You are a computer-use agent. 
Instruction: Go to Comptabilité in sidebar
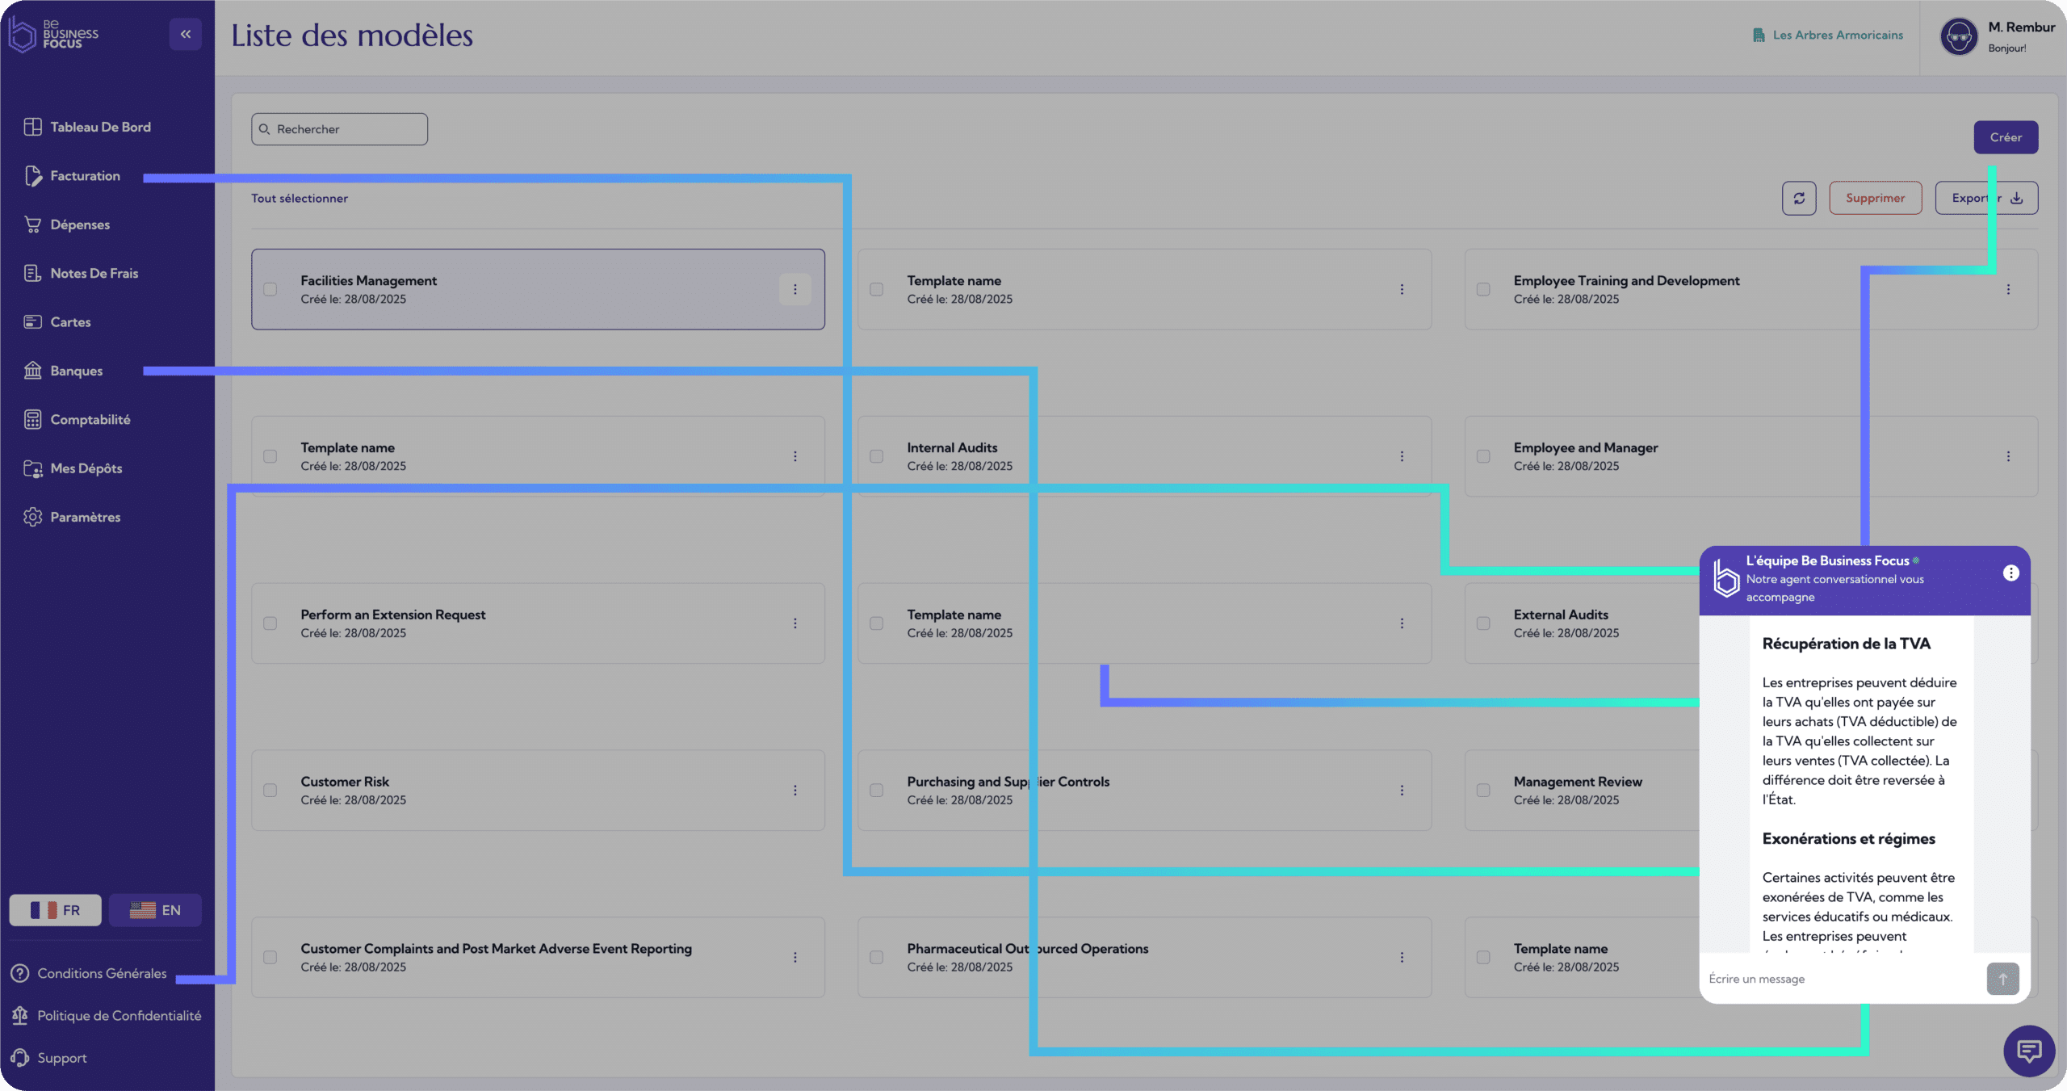(x=90, y=420)
